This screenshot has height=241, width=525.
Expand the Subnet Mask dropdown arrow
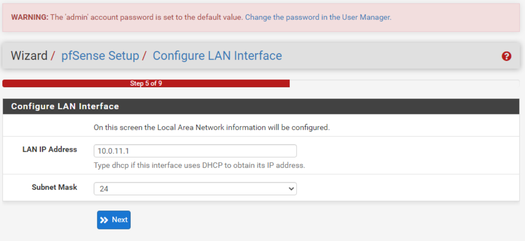(291, 189)
